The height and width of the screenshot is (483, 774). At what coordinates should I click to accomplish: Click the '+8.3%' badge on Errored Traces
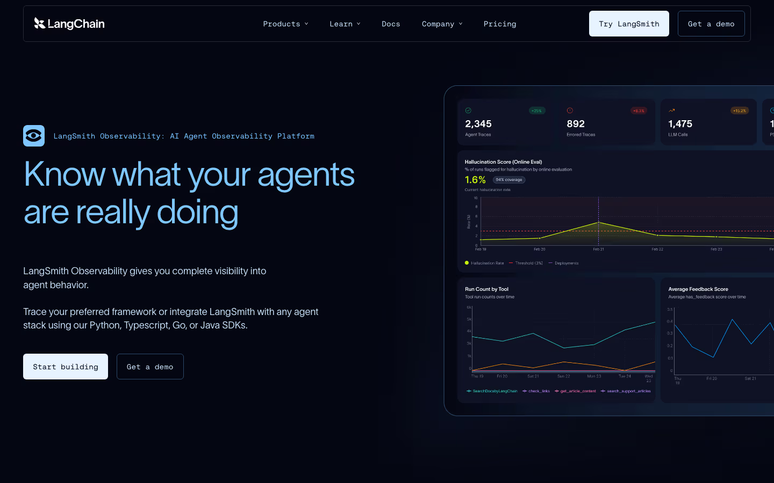639,111
